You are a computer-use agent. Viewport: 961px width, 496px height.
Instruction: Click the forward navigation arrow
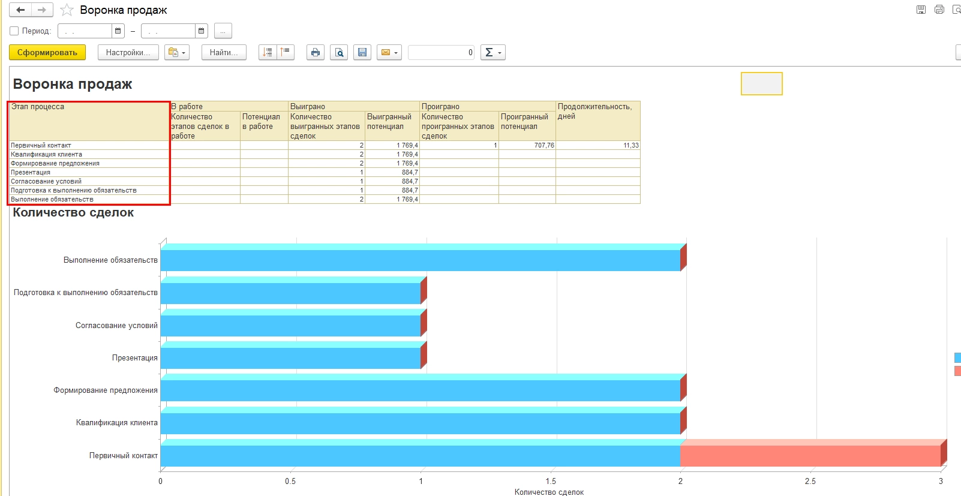(41, 10)
